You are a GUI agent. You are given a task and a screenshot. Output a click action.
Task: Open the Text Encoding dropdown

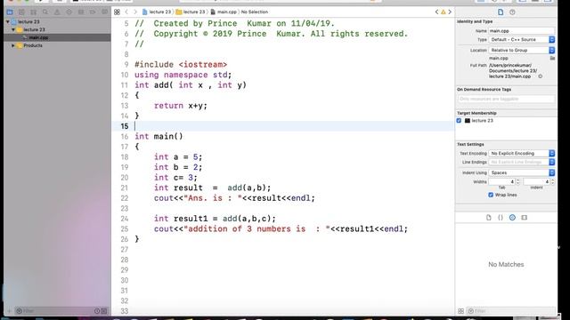coord(522,154)
